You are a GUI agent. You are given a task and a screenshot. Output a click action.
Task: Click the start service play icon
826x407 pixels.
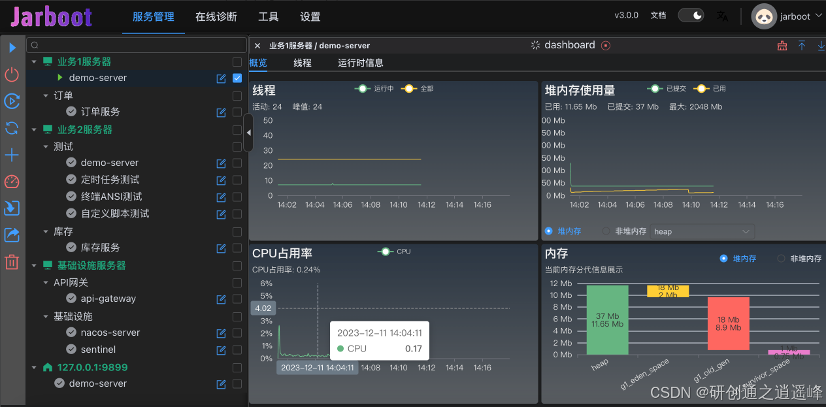[x=12, y=48]
